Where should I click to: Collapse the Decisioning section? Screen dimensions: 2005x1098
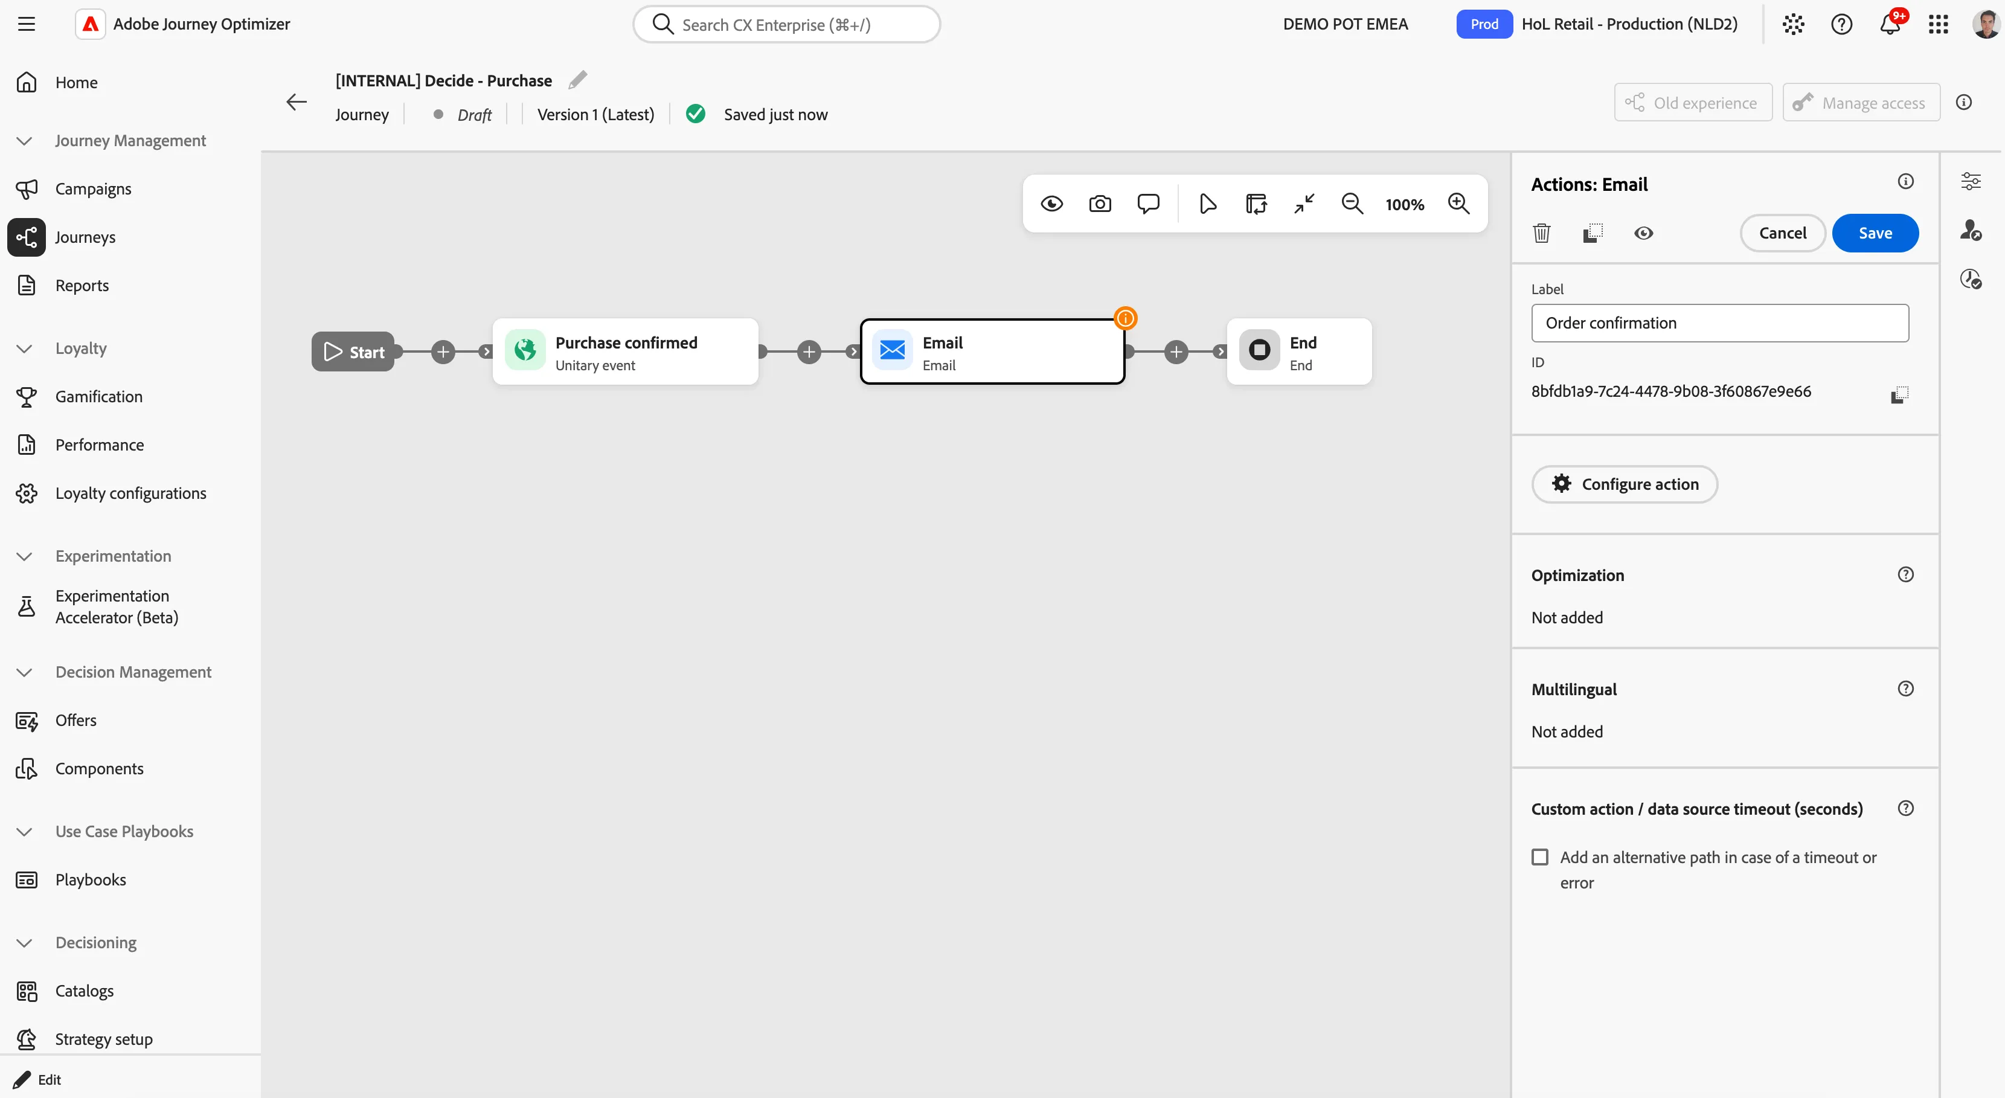(x=24, y=943)
